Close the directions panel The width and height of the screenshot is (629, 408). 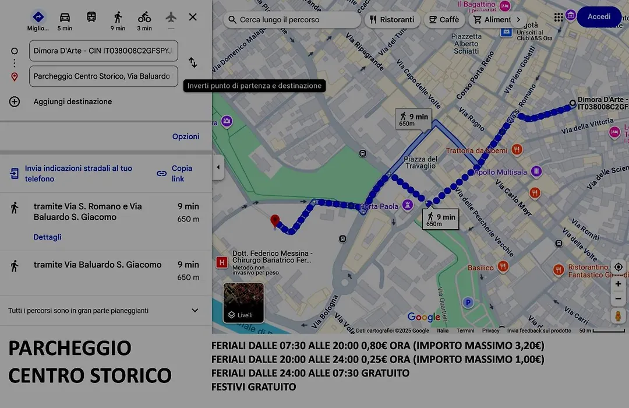193,17
